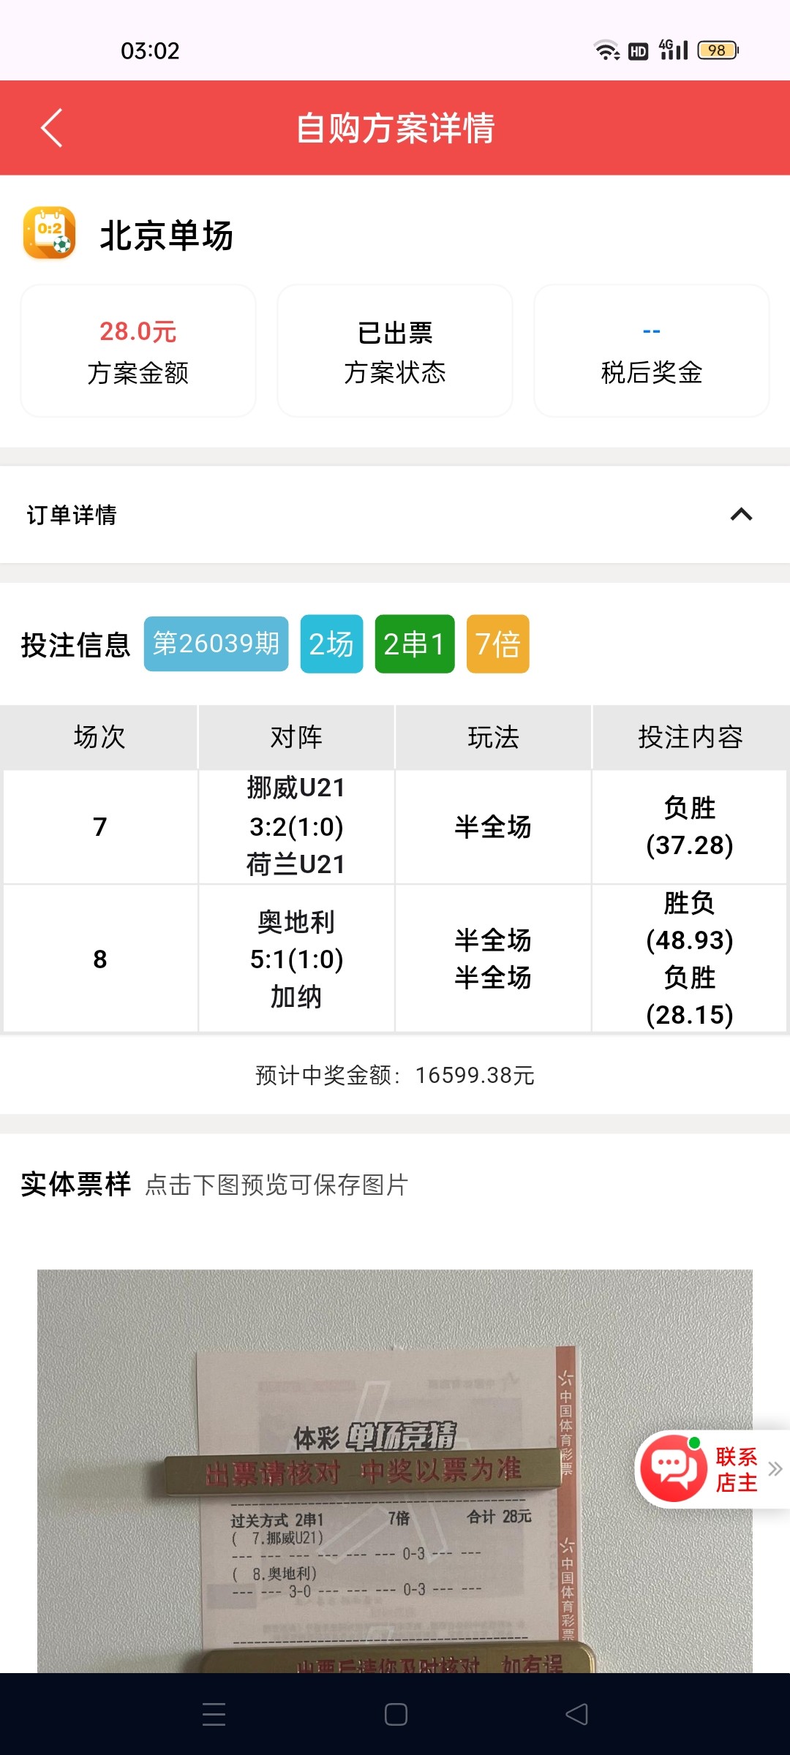The height and width of the screenshot is (1755, 790).
Task: Tap the 已出票 方案状态 card
Action: pyautogui.click(x=395, y=351)
